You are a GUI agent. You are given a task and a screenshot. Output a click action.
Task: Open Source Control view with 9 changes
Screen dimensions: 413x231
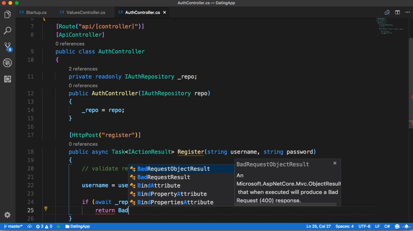7,47
